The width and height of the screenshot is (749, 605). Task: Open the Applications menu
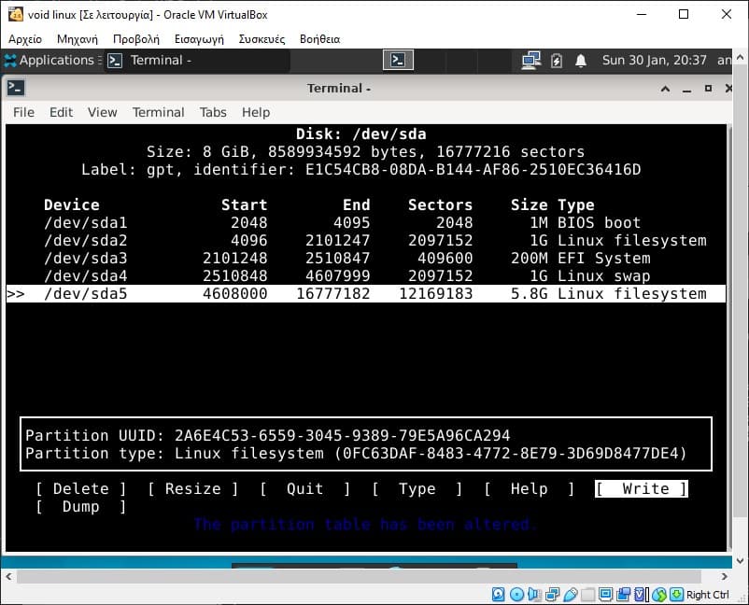[x=51, y=60]
